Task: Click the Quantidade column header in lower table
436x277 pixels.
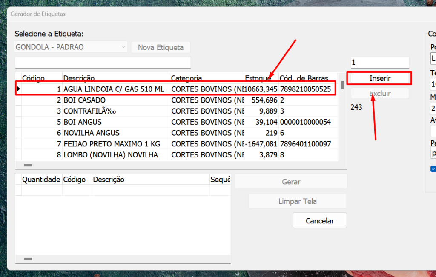Action: 41,180
